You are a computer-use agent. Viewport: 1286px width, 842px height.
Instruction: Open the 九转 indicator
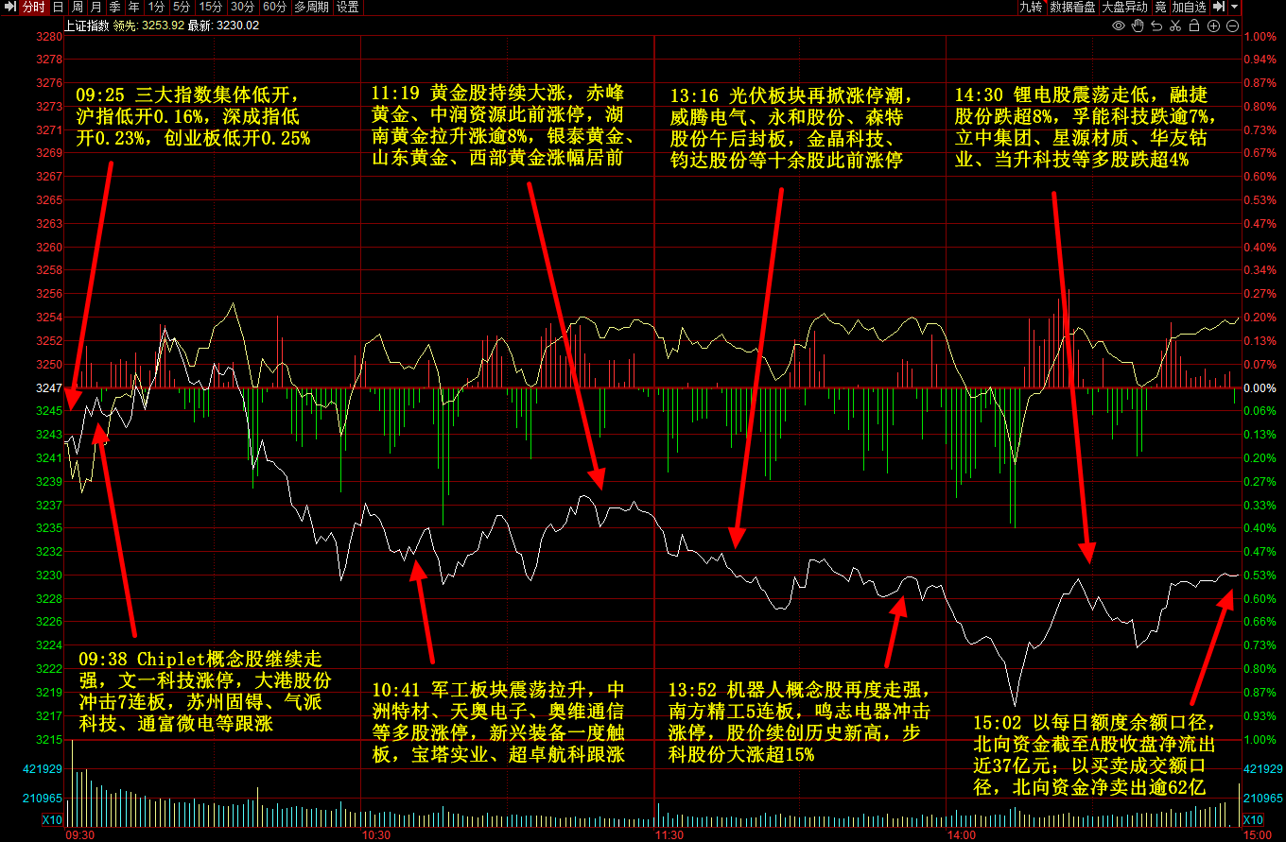coord(1030,7)
